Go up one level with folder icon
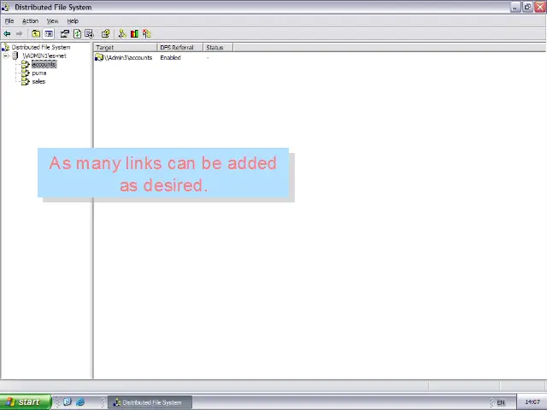 (x=36, y=34)
